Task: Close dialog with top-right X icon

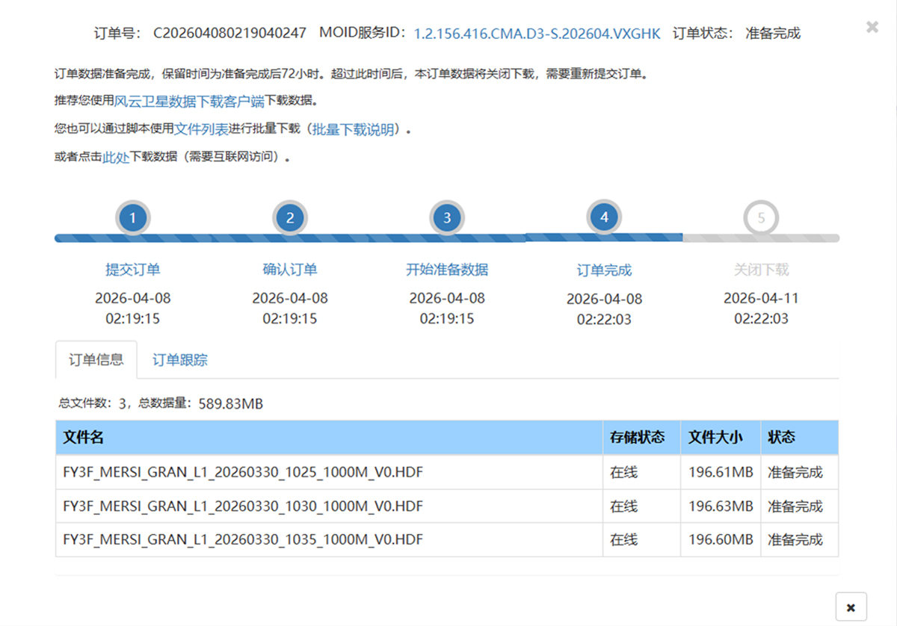Action: 872,27
